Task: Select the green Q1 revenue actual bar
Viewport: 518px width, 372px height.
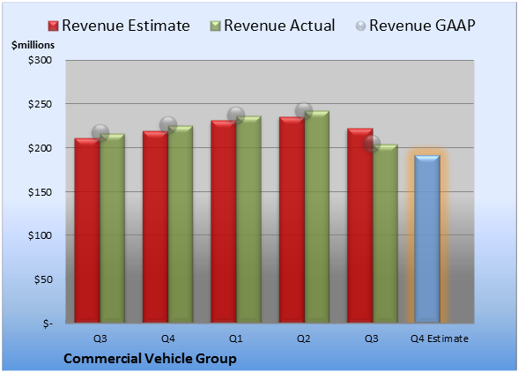Action: coord(248,219)
